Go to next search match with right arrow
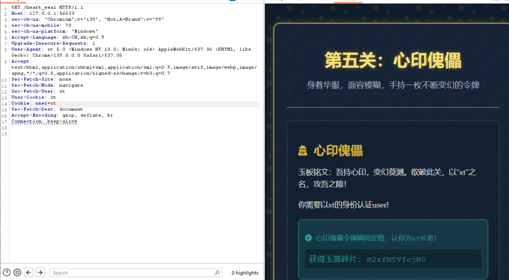Viewport: 509px width, 280px height. tap(40, 273)
